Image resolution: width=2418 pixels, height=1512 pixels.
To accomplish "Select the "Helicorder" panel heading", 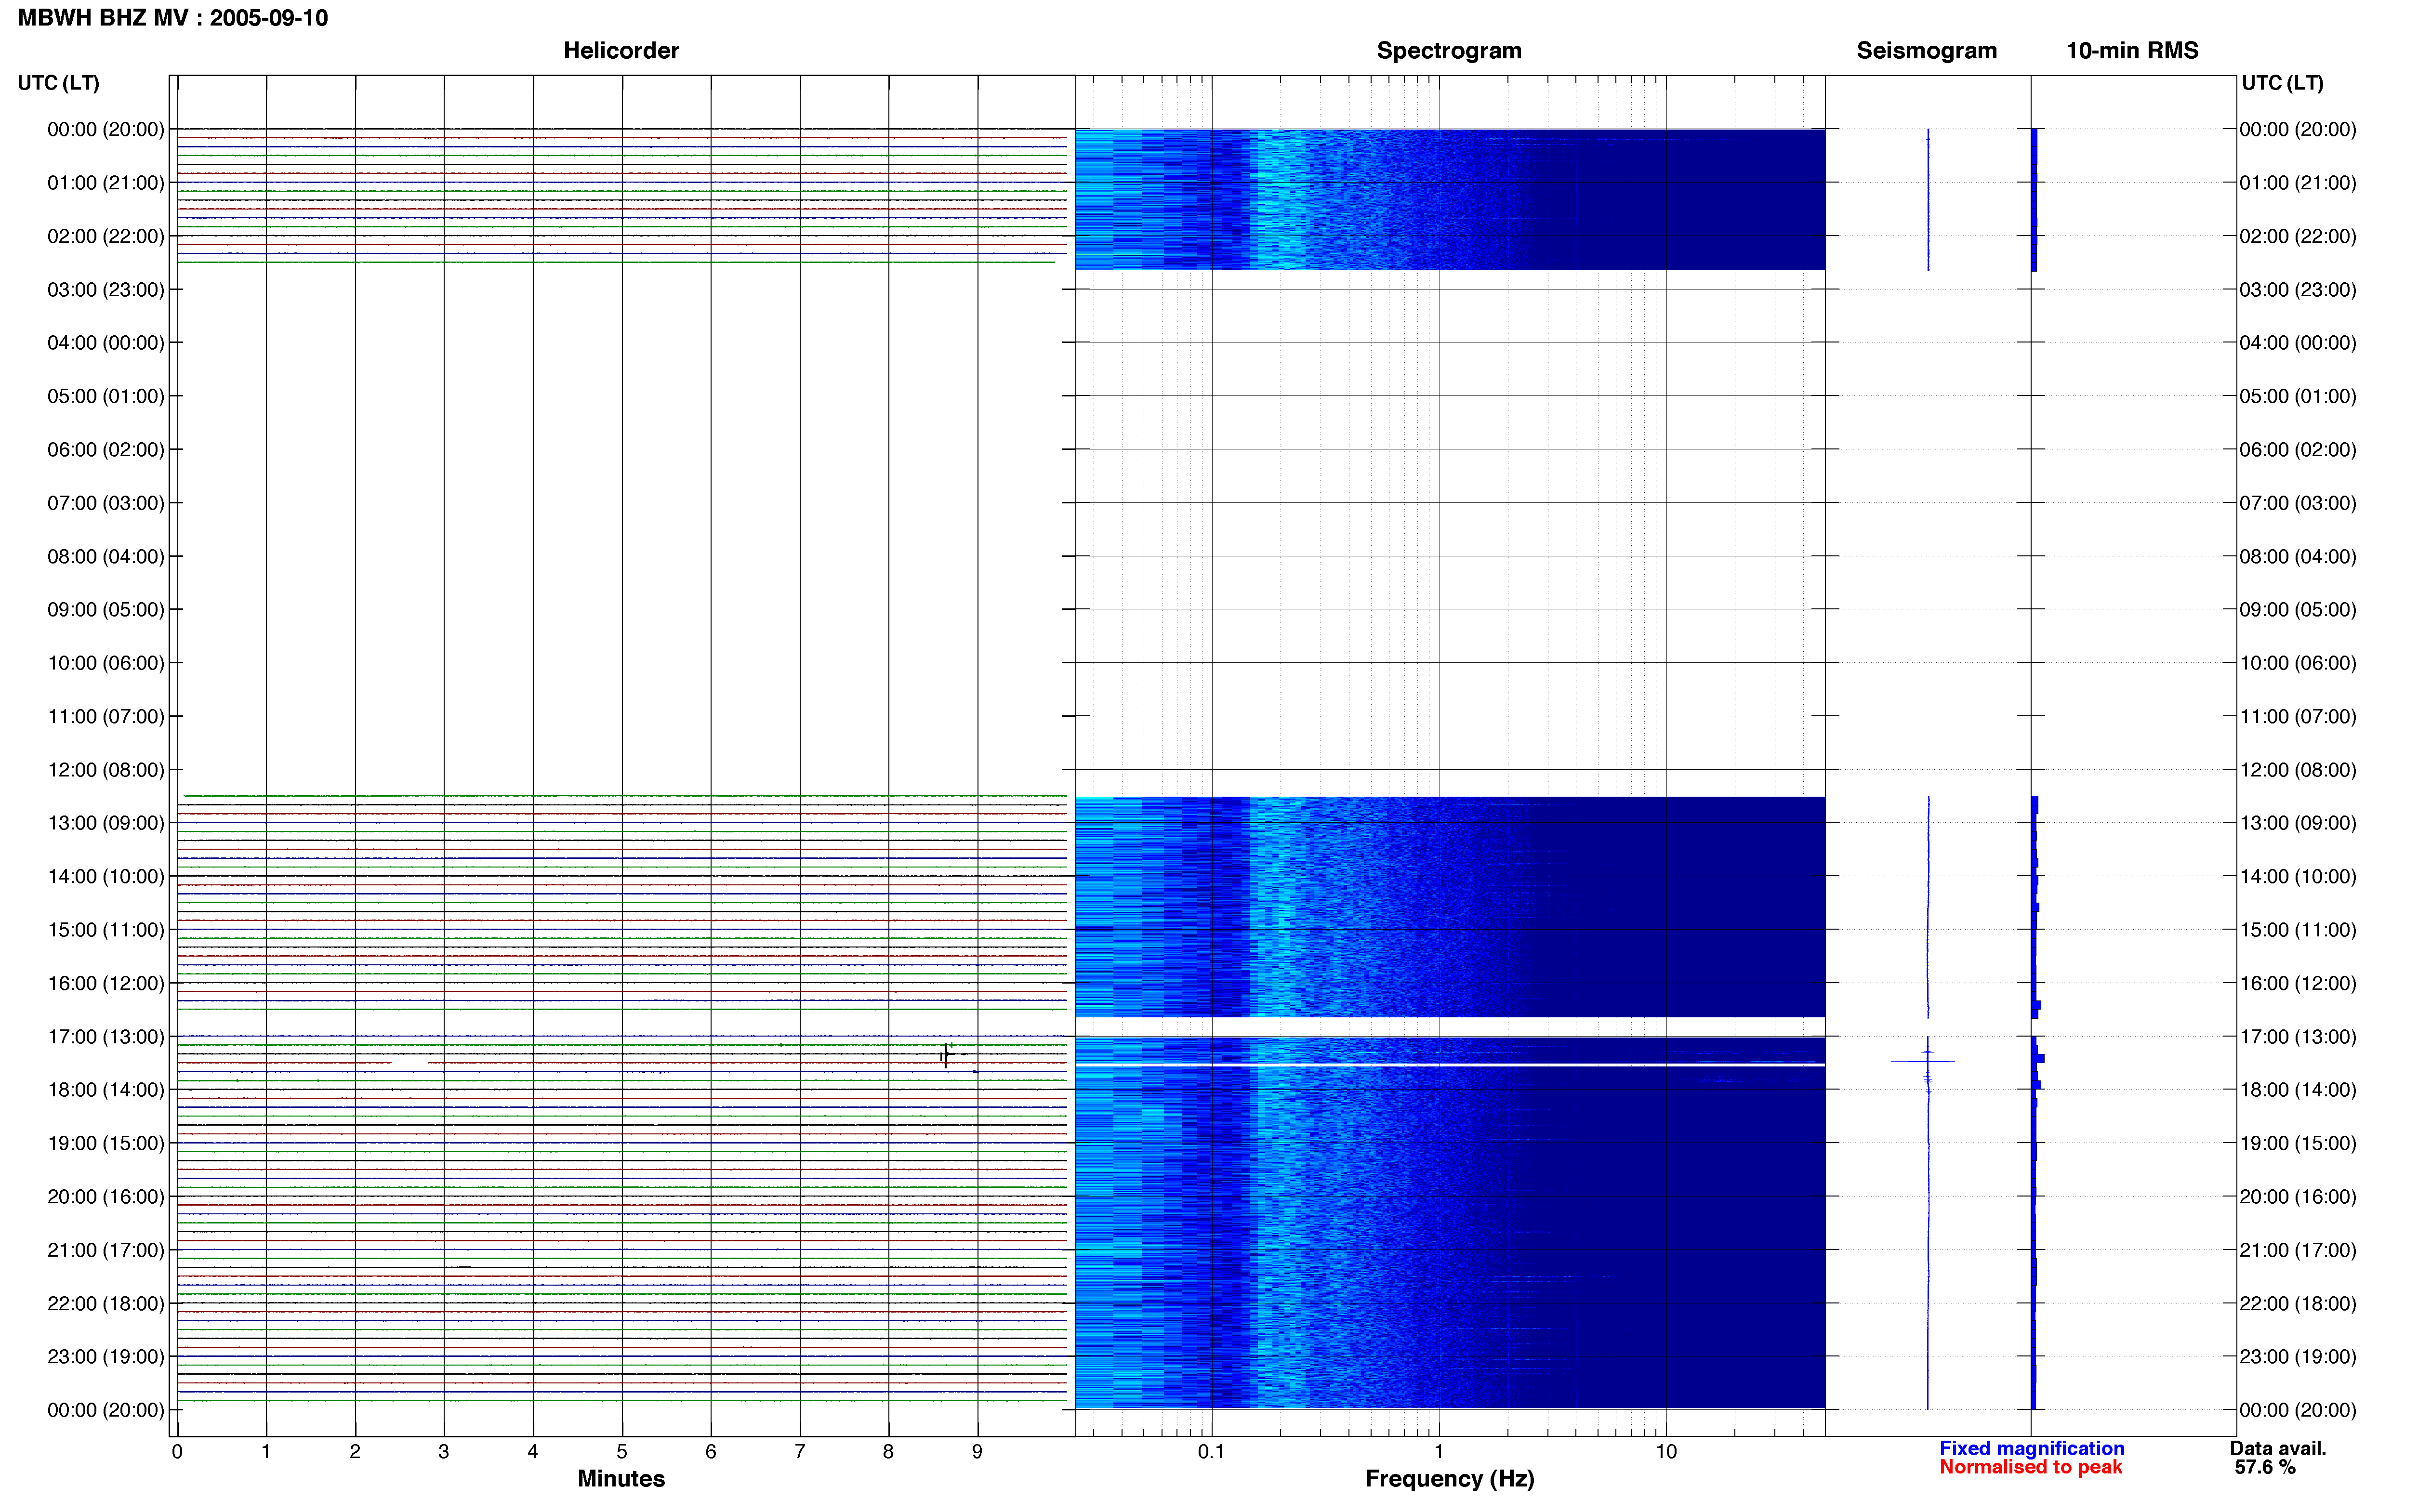I will point(621,50).
